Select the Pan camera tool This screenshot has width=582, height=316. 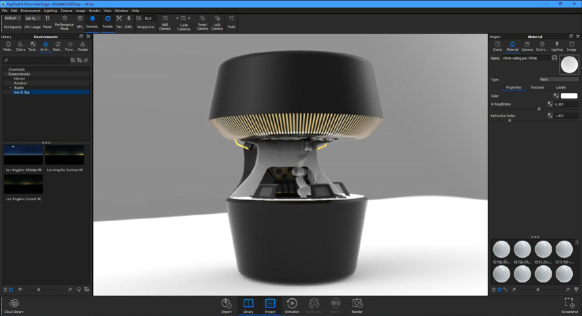[119, 22]
